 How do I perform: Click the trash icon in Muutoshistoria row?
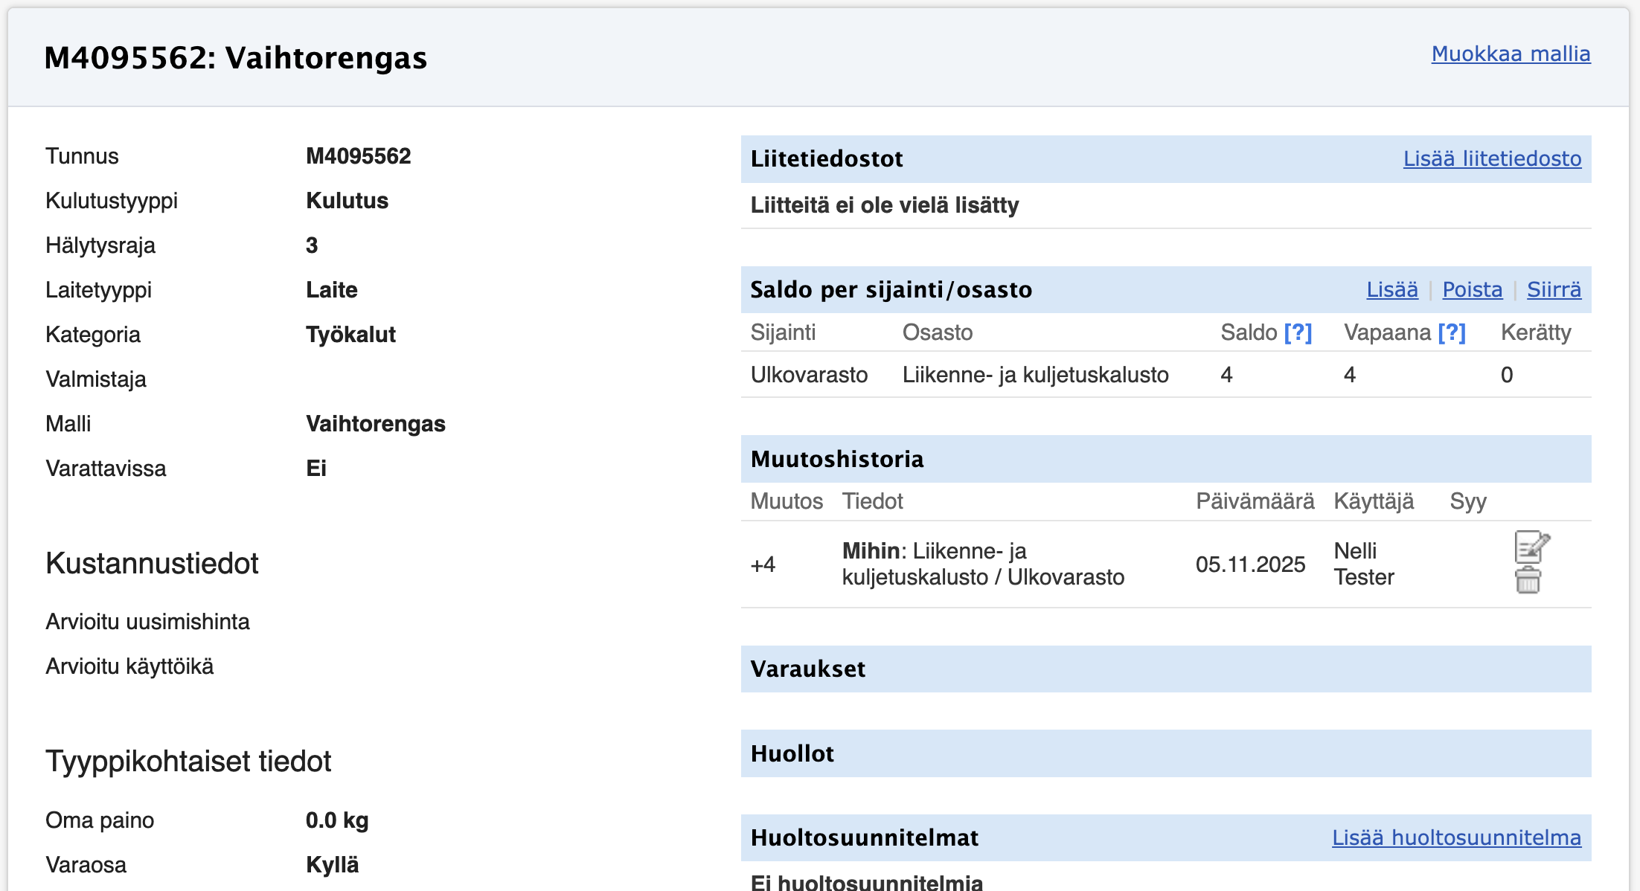coord(1528,581)
